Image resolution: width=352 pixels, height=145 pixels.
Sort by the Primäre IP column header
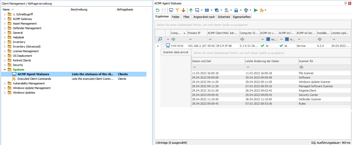coord(194,33)
